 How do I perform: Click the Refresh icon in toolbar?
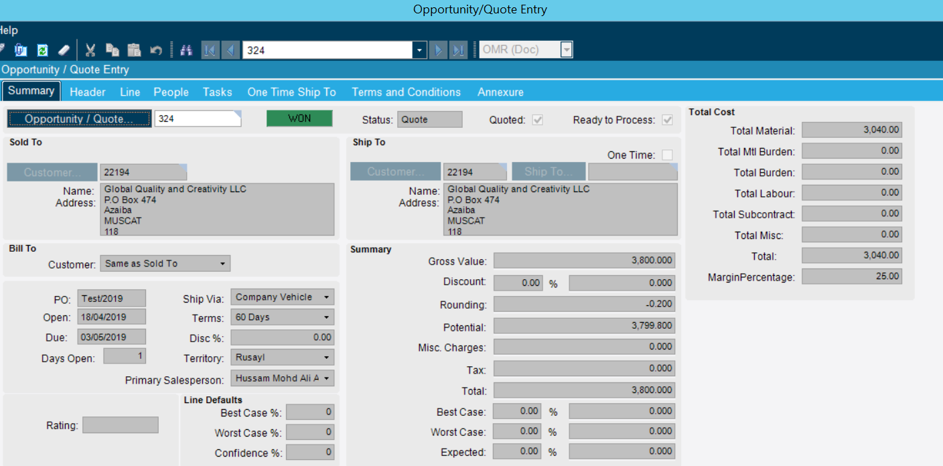(42, 50)
